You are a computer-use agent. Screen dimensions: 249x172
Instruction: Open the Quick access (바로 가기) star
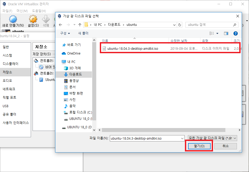point(64,45)
